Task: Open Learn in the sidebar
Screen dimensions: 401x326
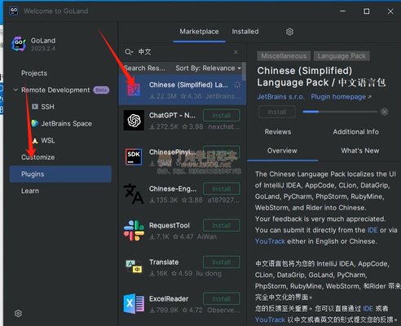Action: pos(30,191)
